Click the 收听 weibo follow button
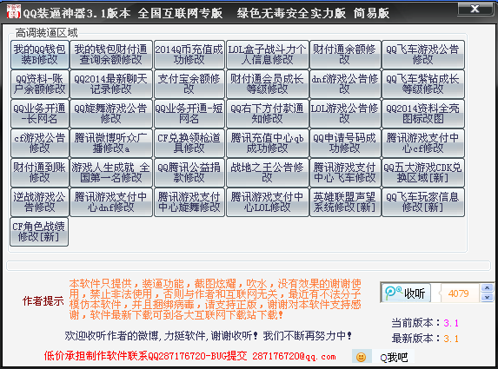Image resolution: width=498 pixels, height=369 pixels. click(x=406, y=293)
